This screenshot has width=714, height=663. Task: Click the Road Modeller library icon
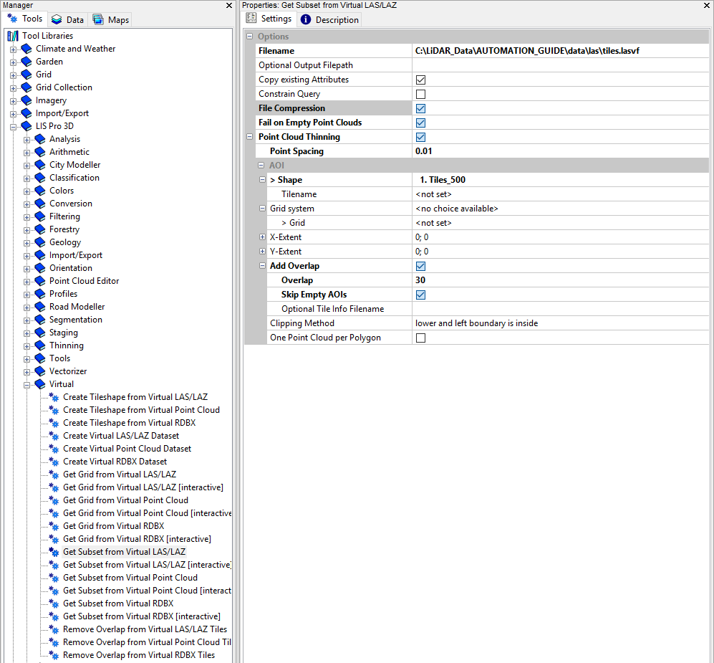(x=40, y=307)
